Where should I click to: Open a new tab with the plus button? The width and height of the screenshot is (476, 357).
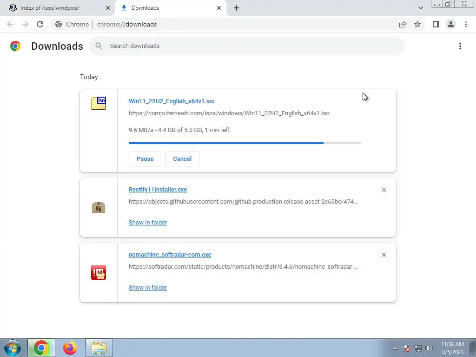coord(237,8)
